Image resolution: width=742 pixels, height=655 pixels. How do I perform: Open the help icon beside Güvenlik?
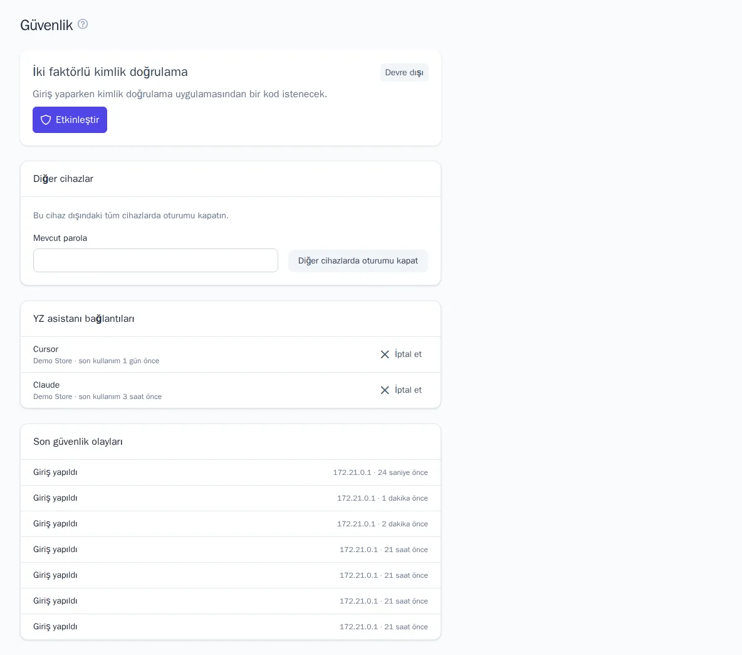click(83, 24)
